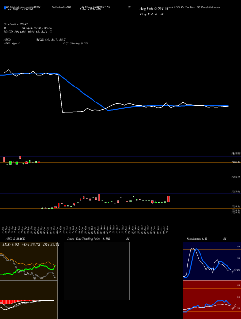Open the dark red RSI chart

click(x=212, y=300)
